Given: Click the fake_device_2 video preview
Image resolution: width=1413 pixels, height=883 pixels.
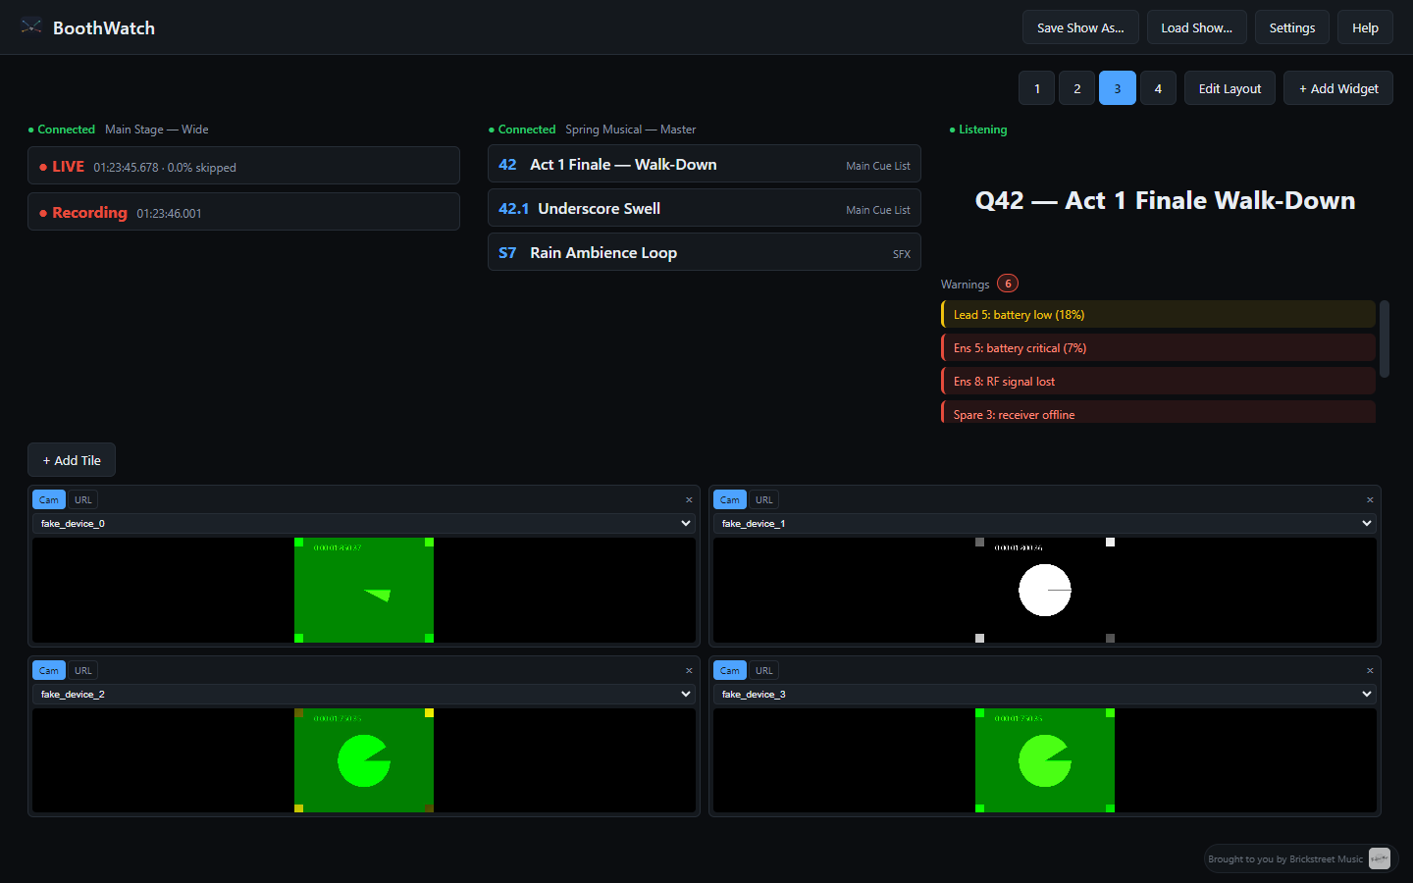Looking at the screenshot, I should coord(364,760).
